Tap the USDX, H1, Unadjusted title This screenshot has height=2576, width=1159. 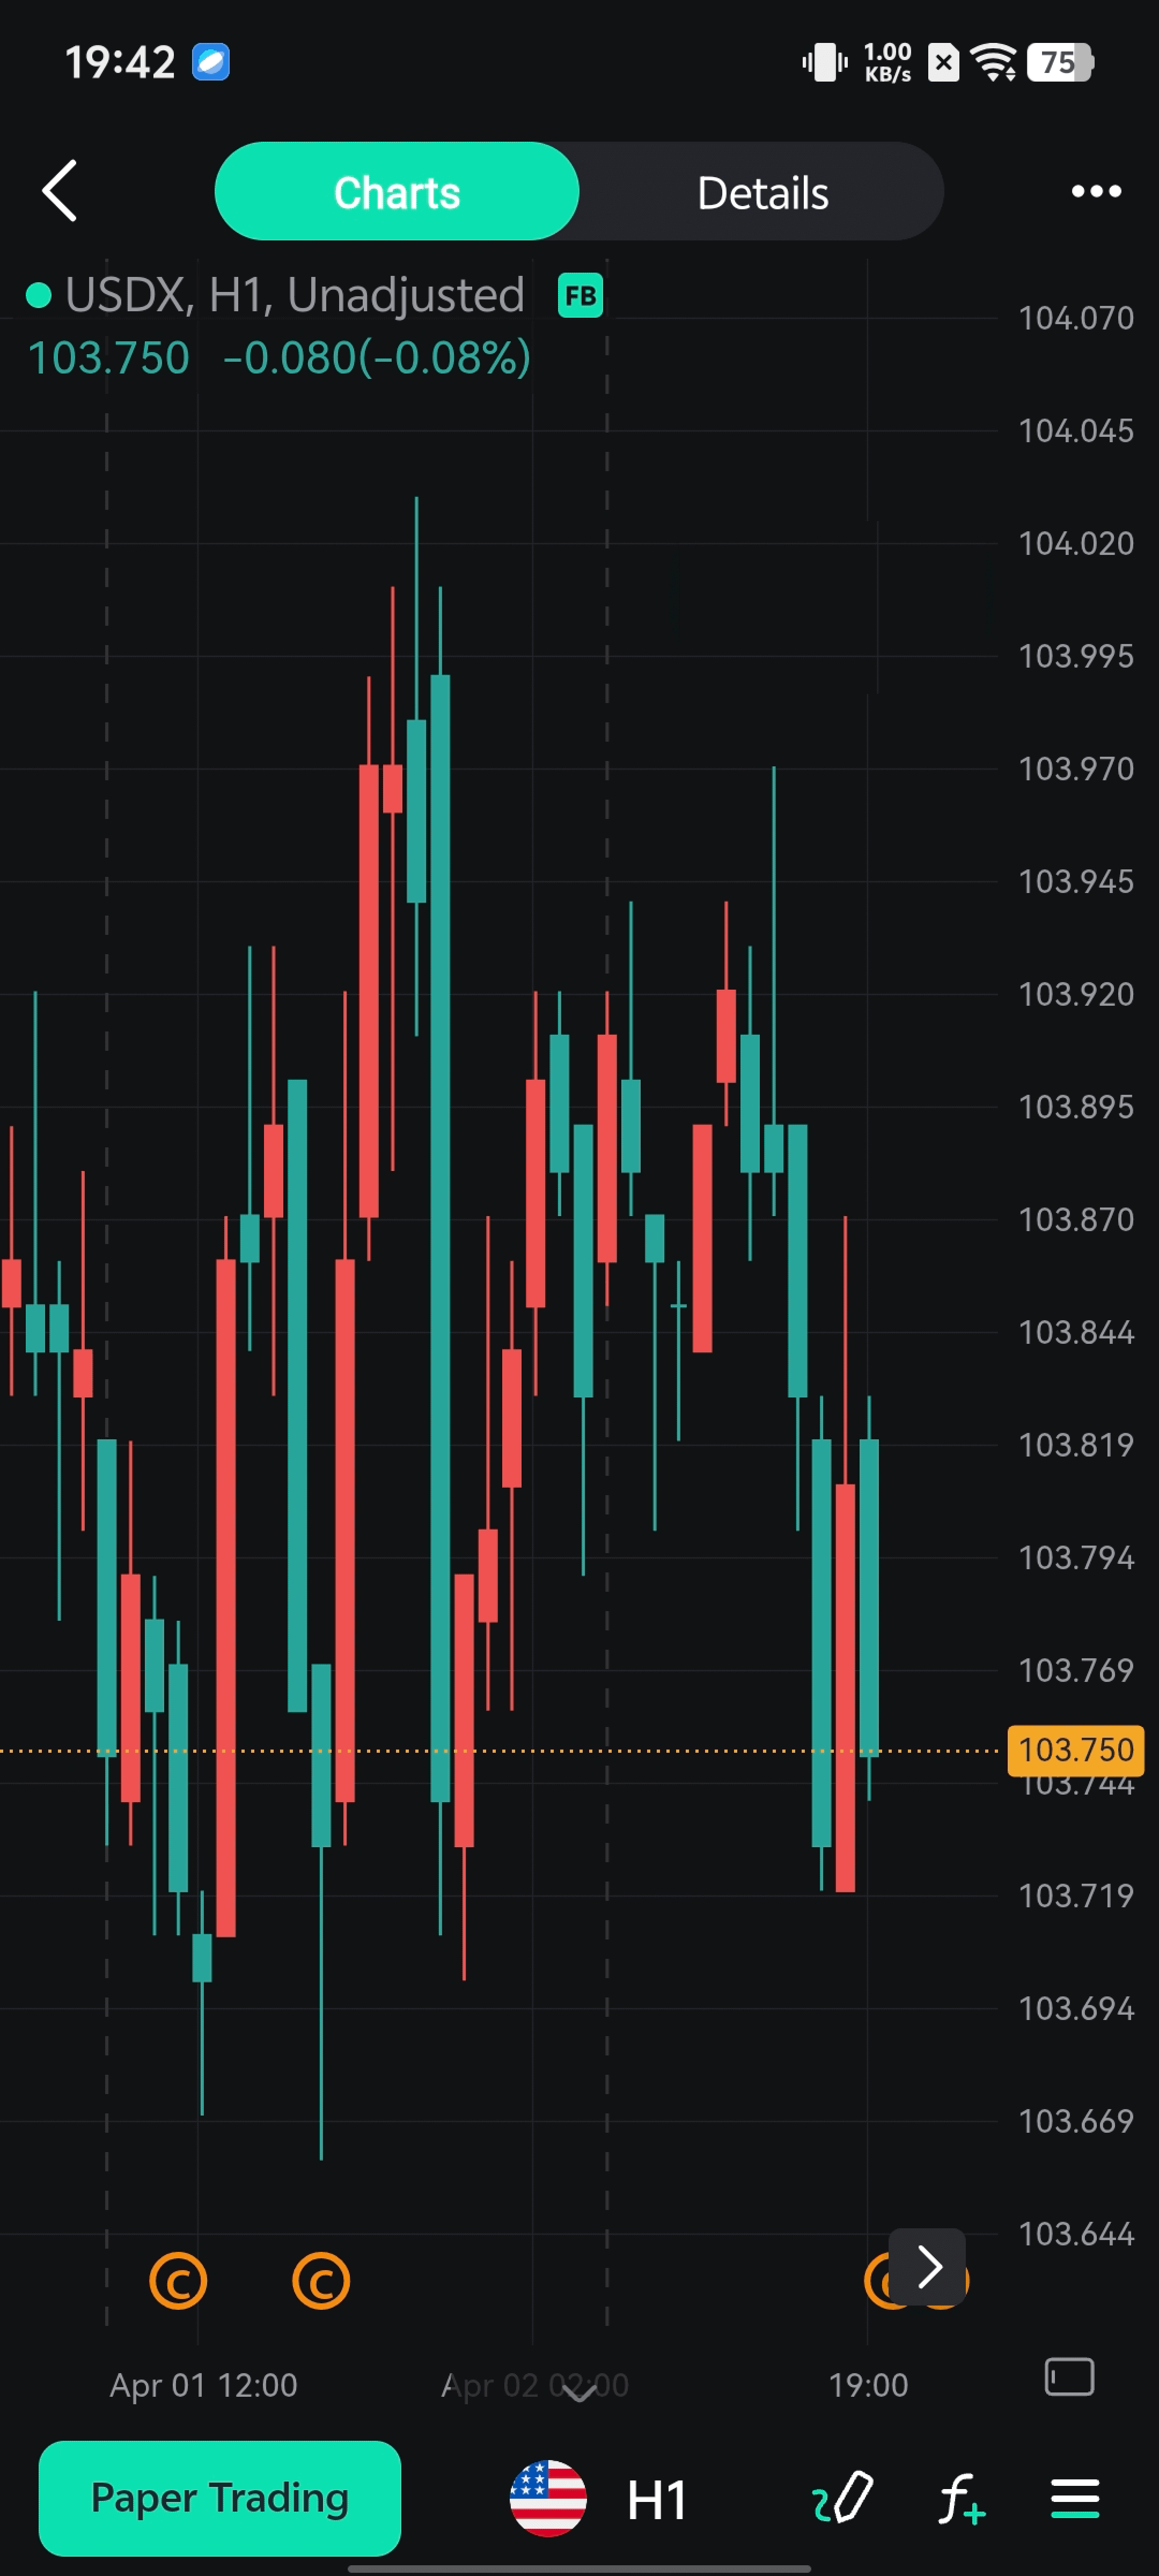click(x=294, y=295)
